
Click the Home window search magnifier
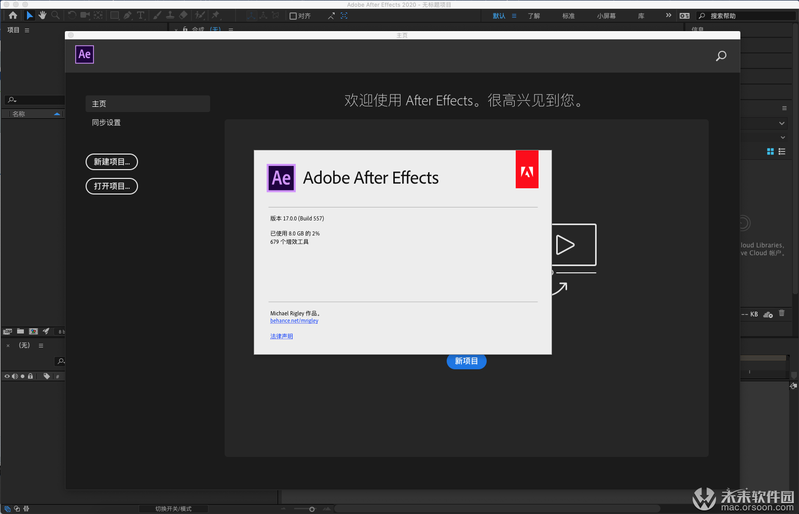click(x=721, y=56)
